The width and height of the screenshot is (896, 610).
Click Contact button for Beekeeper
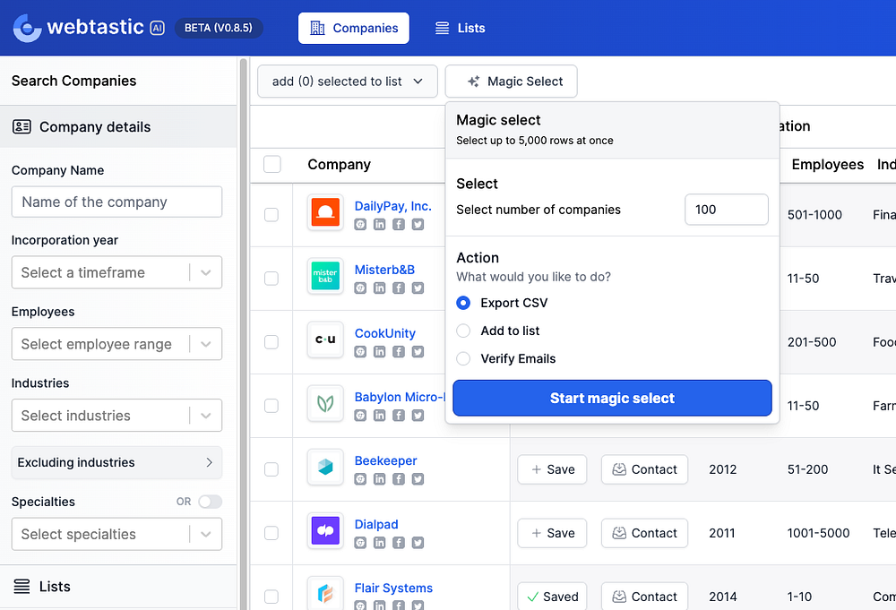coord(644,469)
